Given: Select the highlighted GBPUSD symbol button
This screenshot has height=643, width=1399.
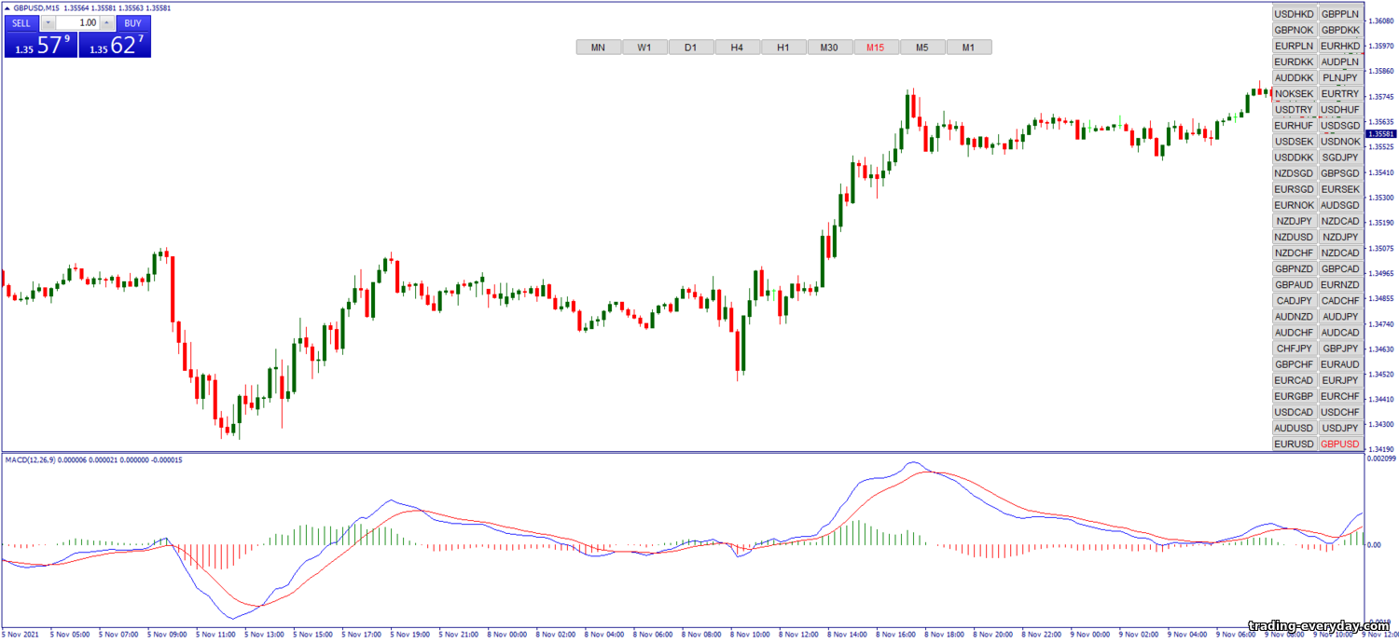Looking at the screenshot, I should (x=1340, y=444).
